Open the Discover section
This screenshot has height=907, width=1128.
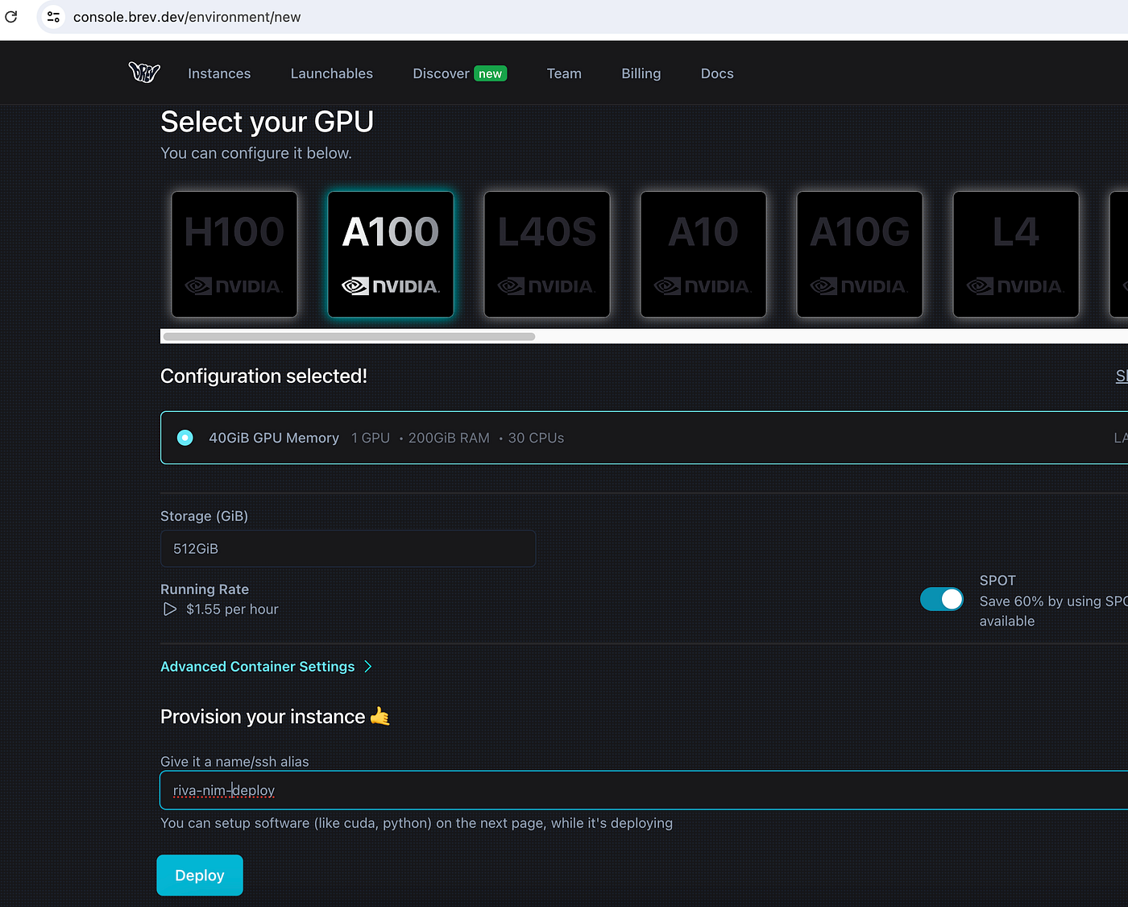point(441,73)
